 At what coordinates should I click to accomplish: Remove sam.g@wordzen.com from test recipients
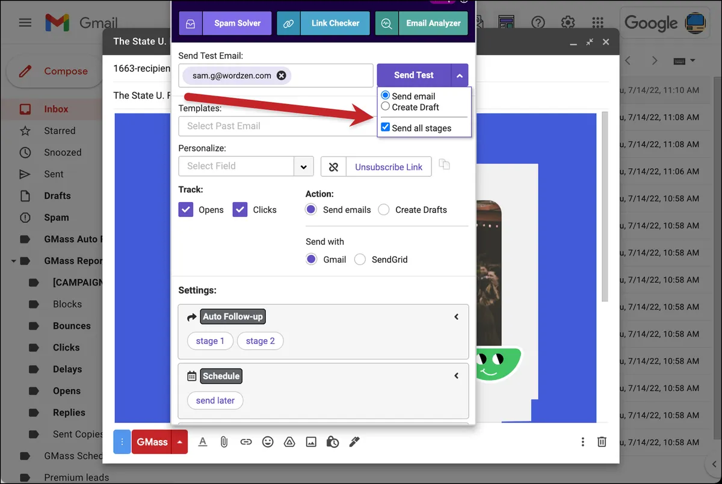coord(281,76)
